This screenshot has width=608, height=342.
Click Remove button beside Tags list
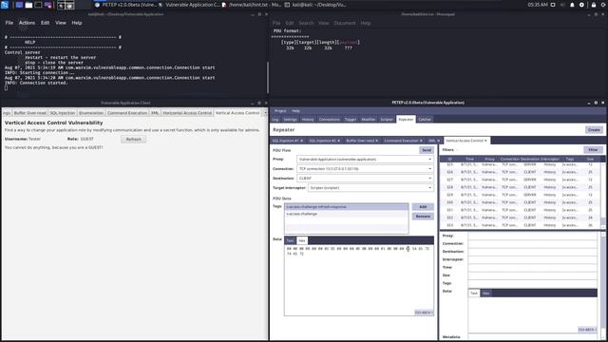coord(423,217)
